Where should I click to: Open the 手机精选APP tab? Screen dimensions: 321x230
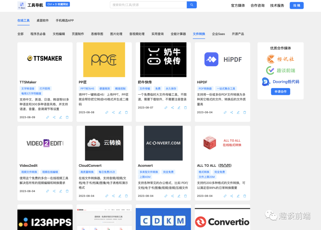[x=65, y=20]
